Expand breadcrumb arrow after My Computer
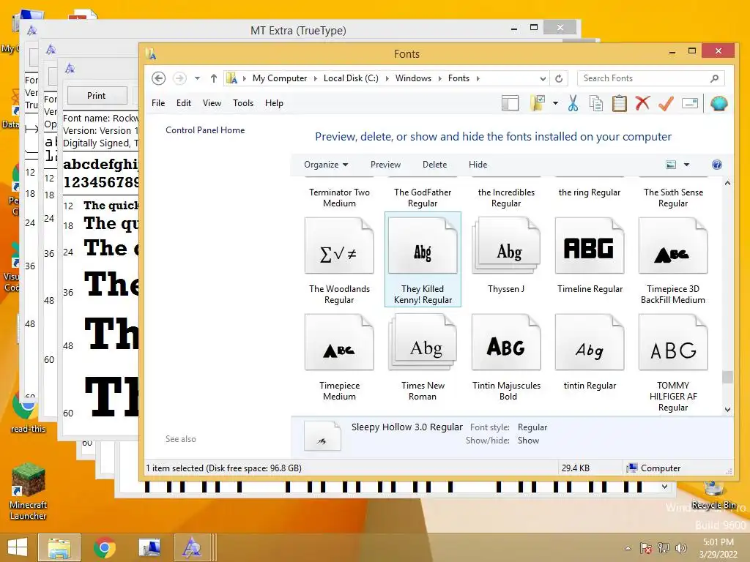 pyautogui.click(x=315, y=78)
